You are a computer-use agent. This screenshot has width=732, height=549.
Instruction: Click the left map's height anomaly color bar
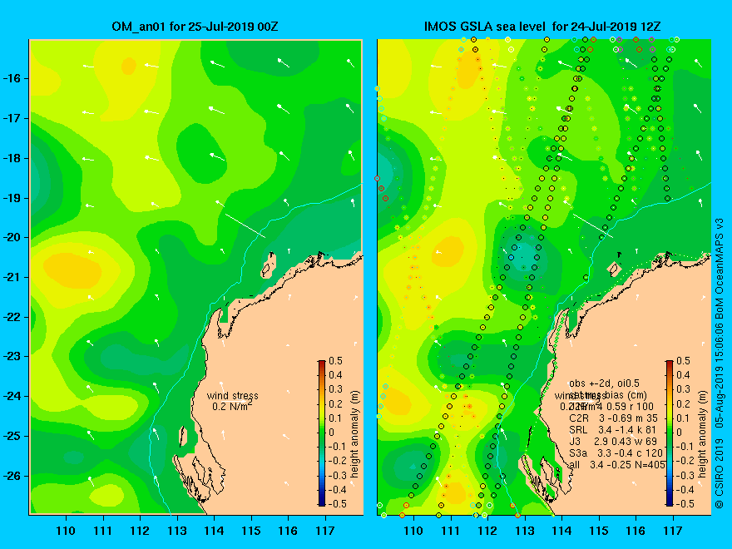coord(322,433)
